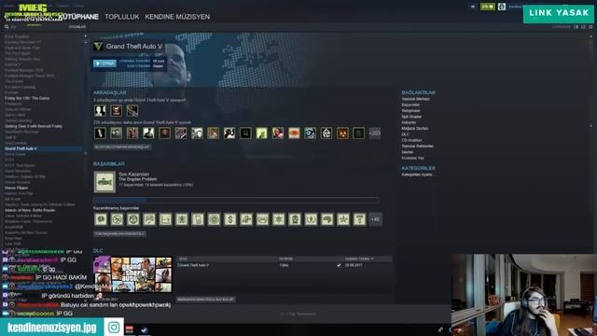The image size is (597, 336).
Task: Open the Topluluk Merkezi link
Action: point(415,99)
